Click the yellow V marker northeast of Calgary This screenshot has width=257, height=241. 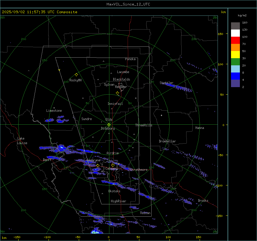[119, 164]
